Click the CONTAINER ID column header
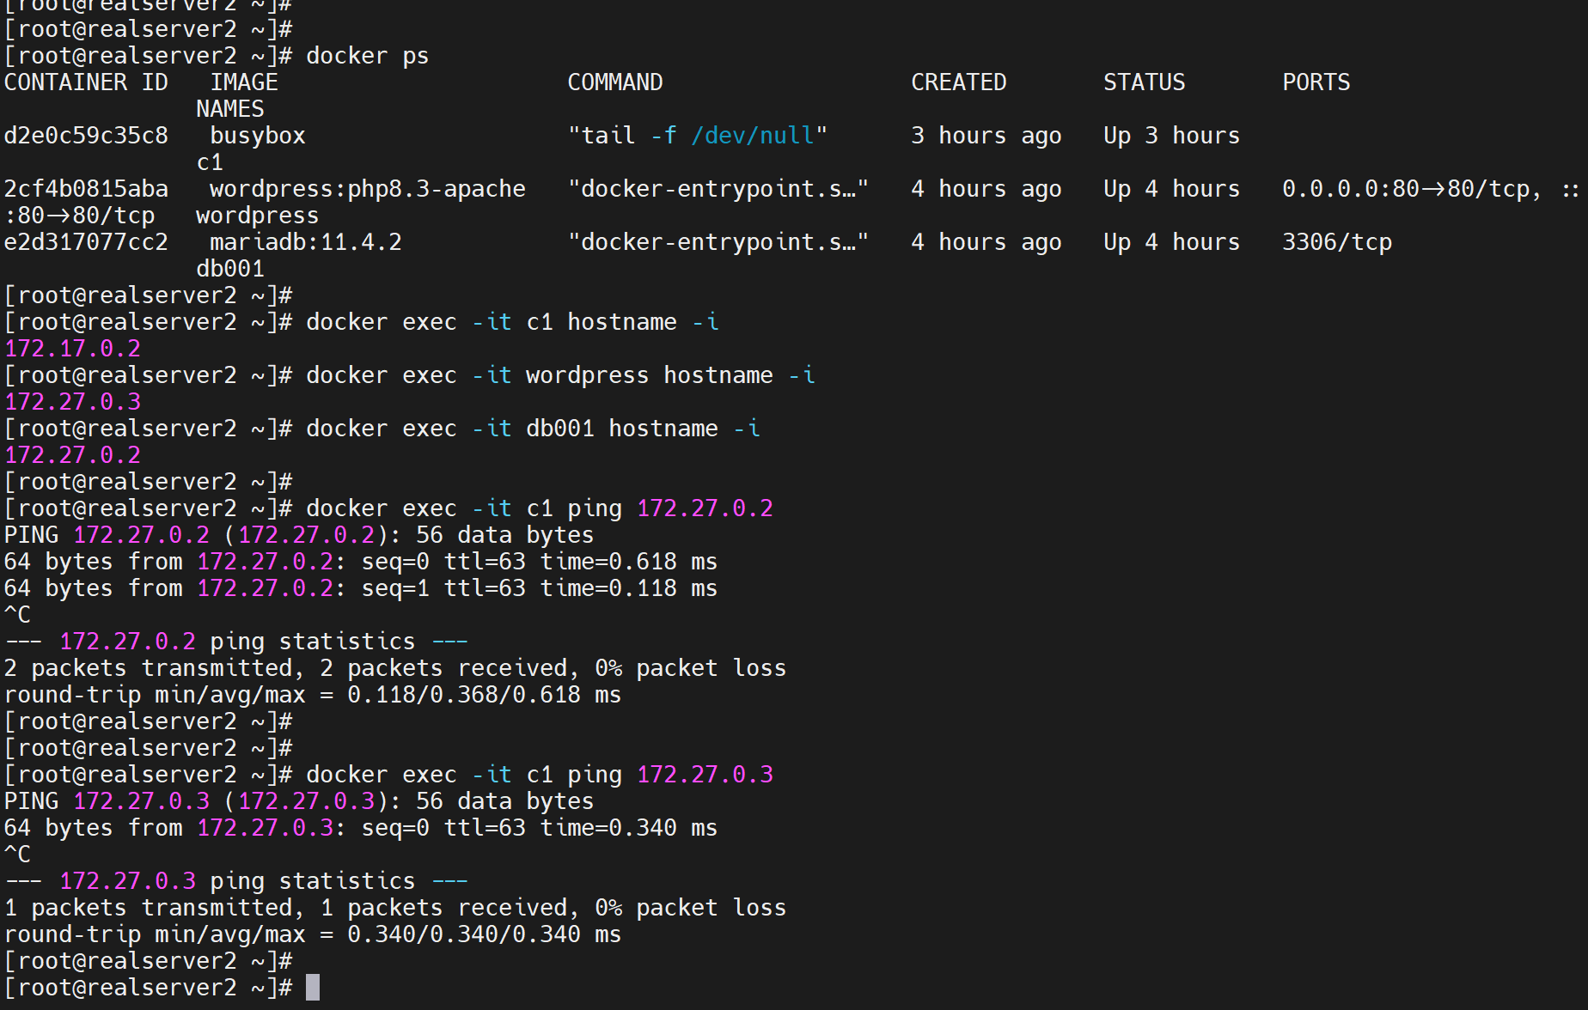The image size is (1588, 1010). click(x=86, y=82)
